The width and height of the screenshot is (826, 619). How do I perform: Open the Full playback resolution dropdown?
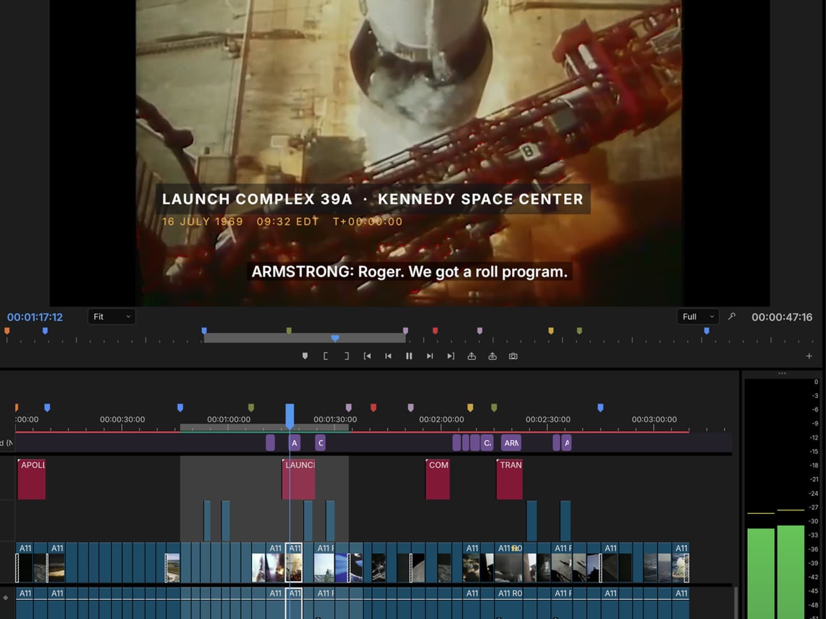coord(698,317)
